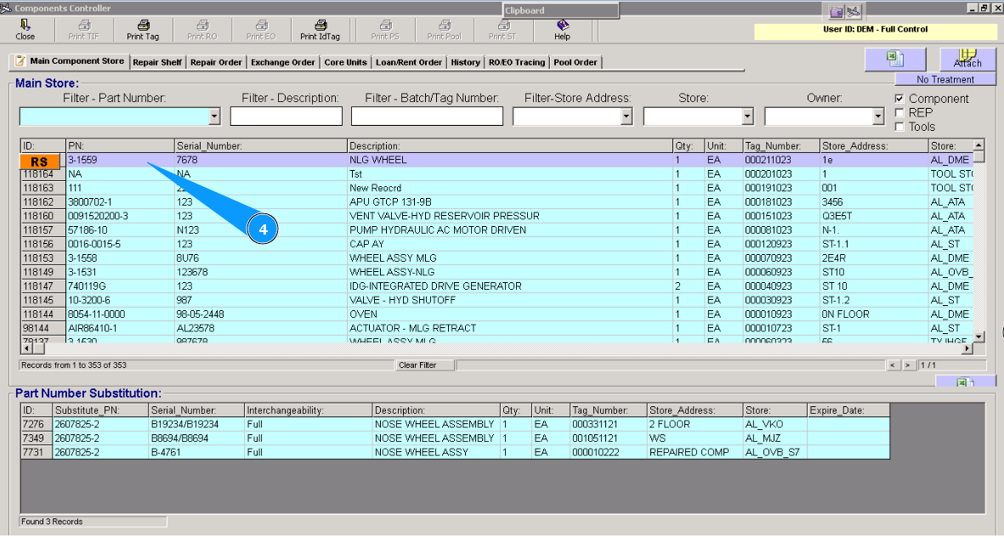
Task: Switch to the RO/EO Tracing tab
Action: tap(517, 62)
